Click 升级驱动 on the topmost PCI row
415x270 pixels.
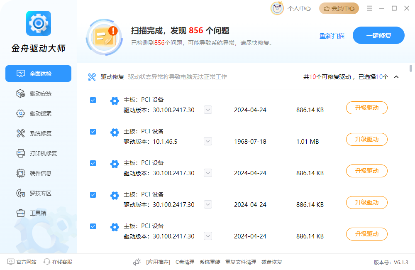point(366,108)
